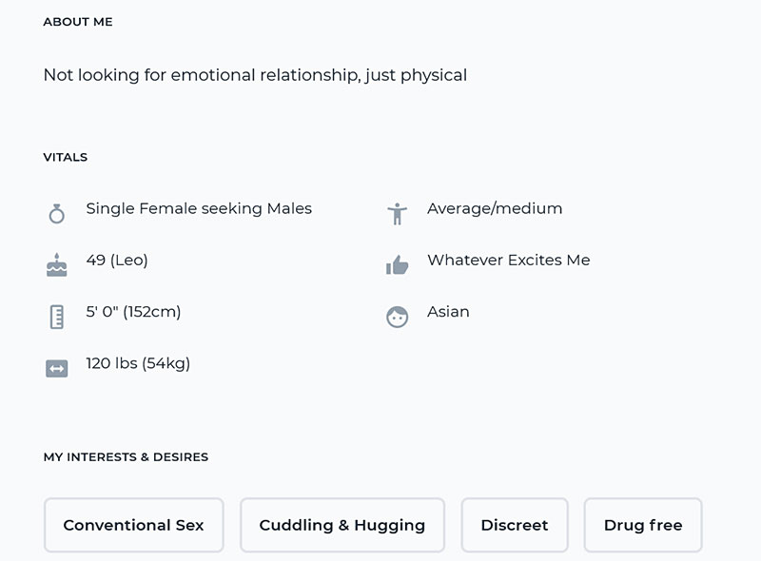The height and width of the screenshot is (561, 761).
Task: Click the Whatever Excites Me text
Action: [508, 260]
